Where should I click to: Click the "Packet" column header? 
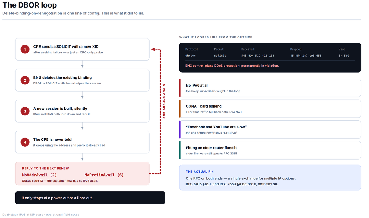219,49
